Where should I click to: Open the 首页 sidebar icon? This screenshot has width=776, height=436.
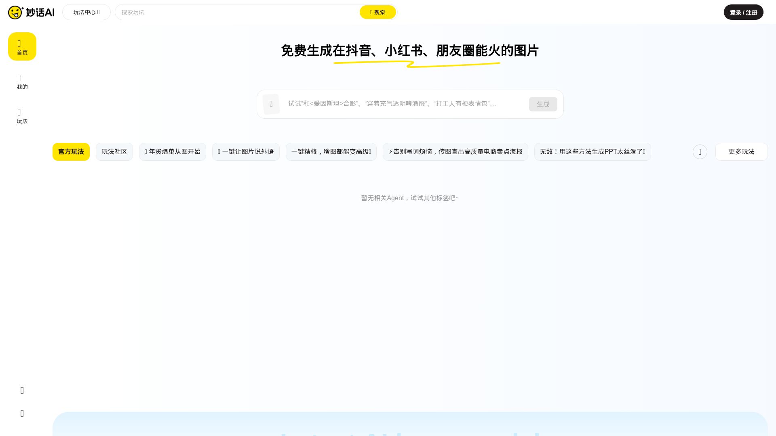pos(22,46)
